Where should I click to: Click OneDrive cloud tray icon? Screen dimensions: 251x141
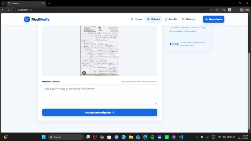[202, 137]
